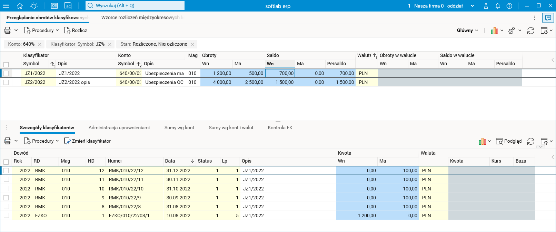Image resolution: width=556 pixels, height=232 pixels.
Task: Refresh the upper classifier list
Action: pyautogui.click(x=530, y=31)
